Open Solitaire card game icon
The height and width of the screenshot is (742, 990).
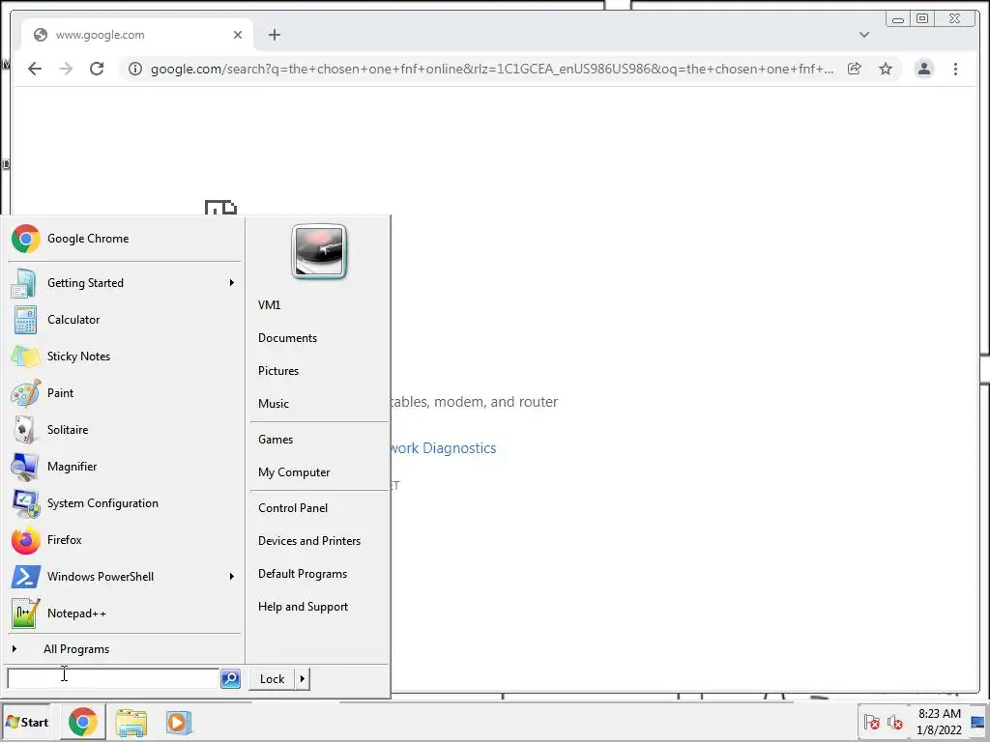pyautogui.click(x=24, y=430)
